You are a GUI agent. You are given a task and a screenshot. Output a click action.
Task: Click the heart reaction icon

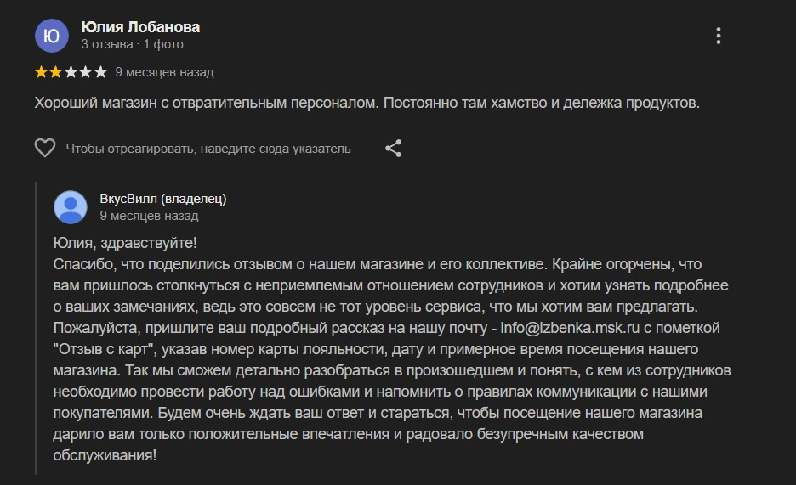click(45, 149)
